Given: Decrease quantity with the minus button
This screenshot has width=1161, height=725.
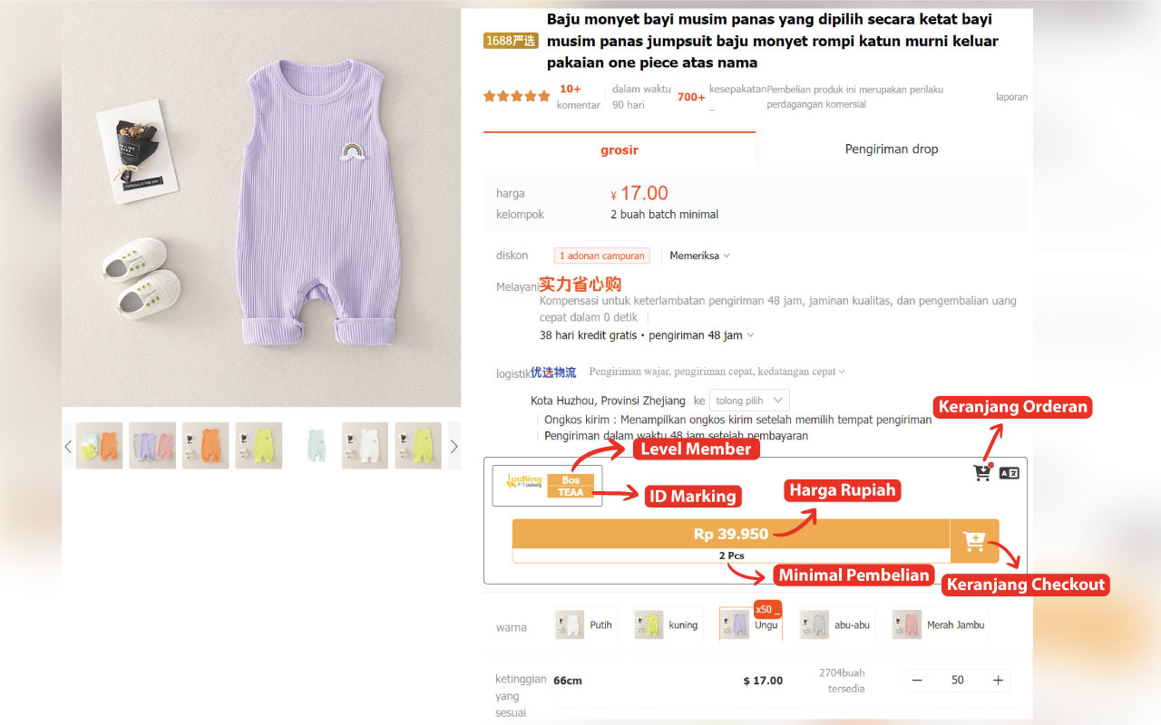Looking at the screenshot, I should point(917,680).
